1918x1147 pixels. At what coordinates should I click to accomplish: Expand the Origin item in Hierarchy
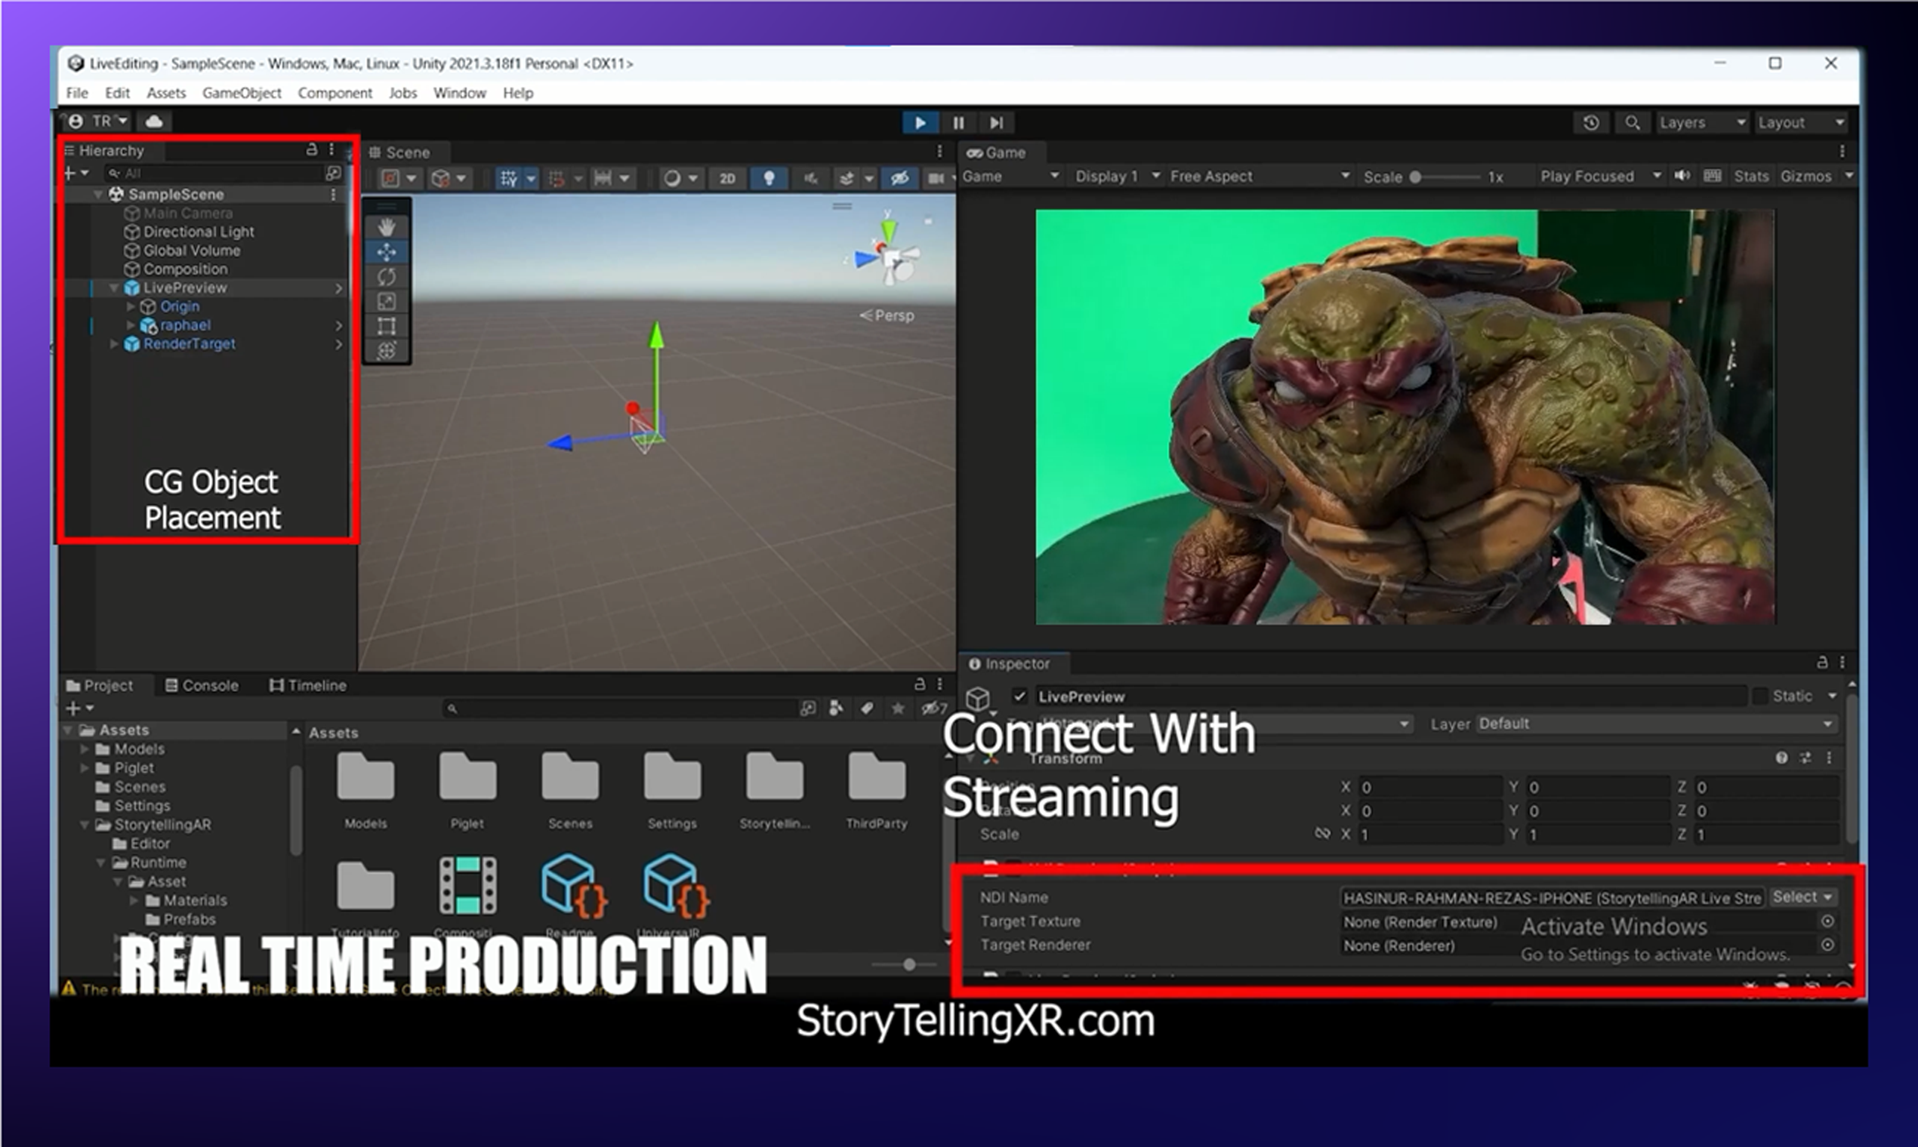130,307
